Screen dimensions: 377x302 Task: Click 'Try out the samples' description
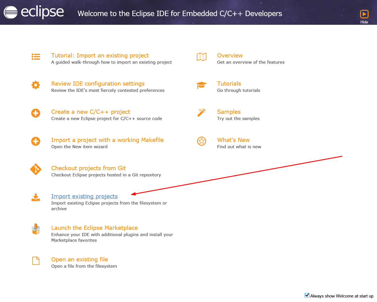(238, 119)
